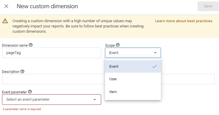
Task: Focus the Dimension name field containing pageTag
Action: (x=52, y=53)
